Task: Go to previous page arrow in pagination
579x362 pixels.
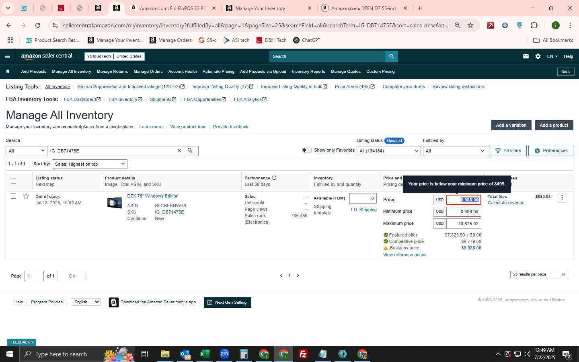Action: [x=281, y=276]
